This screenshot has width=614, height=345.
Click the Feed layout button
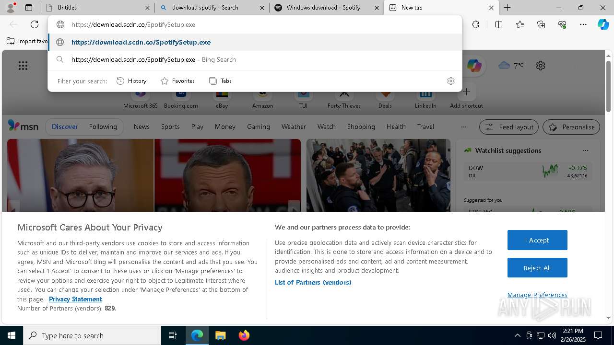coord(509,127)
